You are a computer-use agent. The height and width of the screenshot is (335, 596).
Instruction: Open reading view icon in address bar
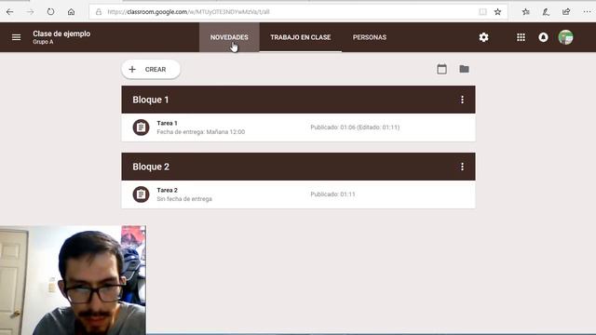[482, 12]
